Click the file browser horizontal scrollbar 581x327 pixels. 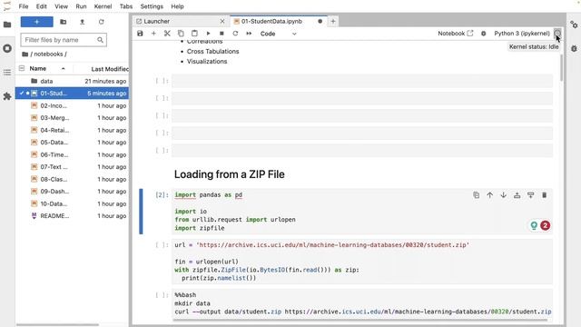(x=57, y=325)
